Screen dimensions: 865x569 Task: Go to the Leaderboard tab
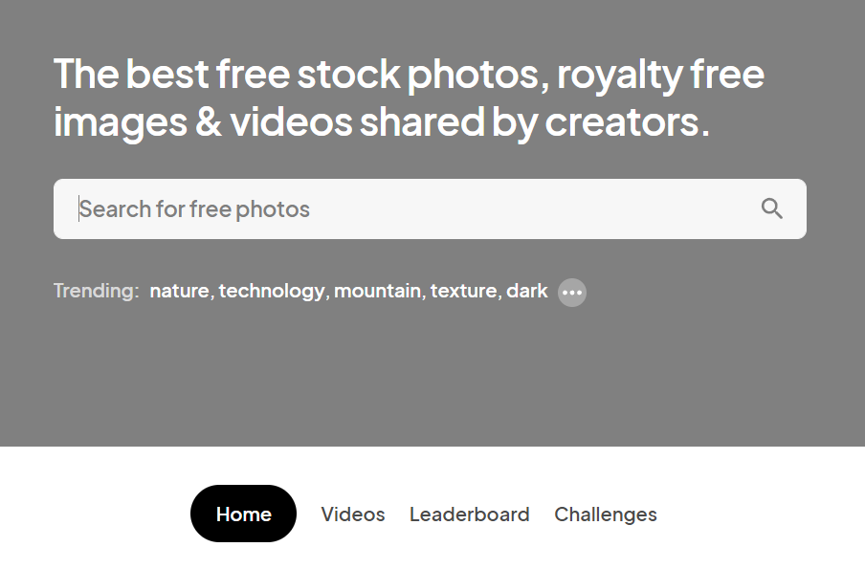point(469,514)
